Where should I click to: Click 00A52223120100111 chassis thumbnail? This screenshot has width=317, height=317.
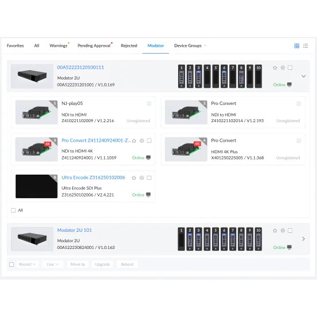point(32,76)
